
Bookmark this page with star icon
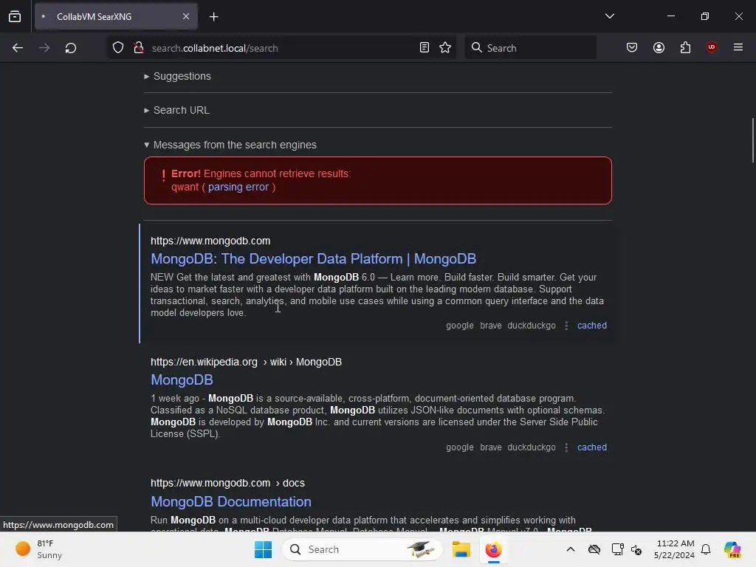click(x=445, y=47)
